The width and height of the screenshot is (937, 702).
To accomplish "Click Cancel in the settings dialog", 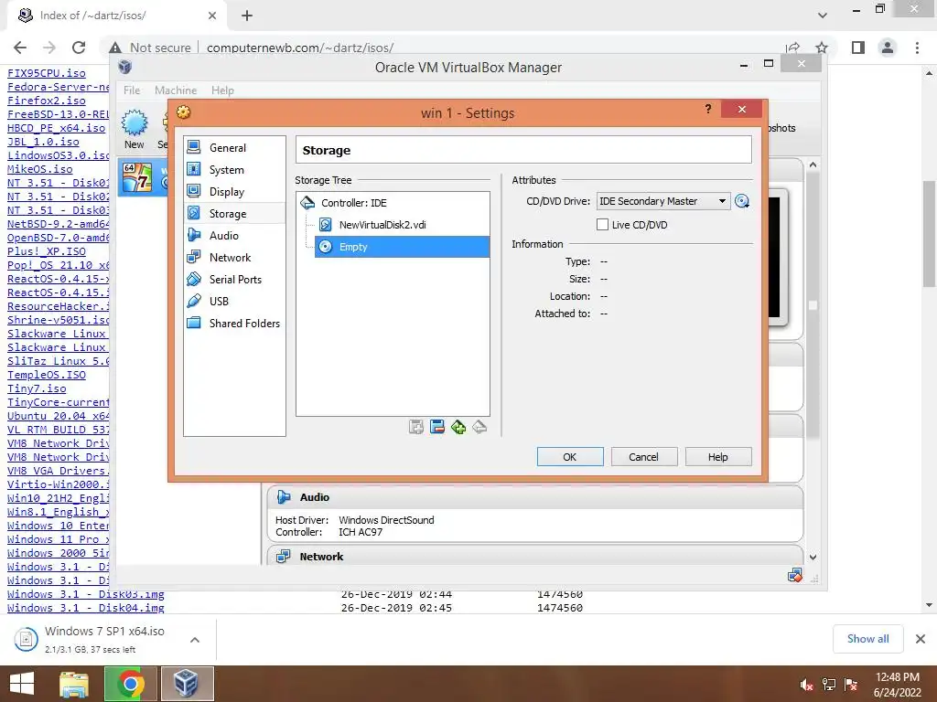I will click(643, 457).
